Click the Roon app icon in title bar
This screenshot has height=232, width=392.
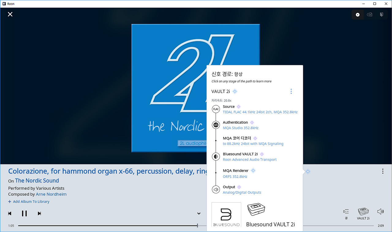tap(4, 4)
